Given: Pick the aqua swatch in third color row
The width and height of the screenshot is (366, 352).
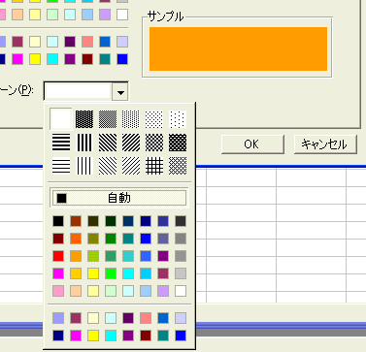Looking at the screenshot, I should coord(128,256).
